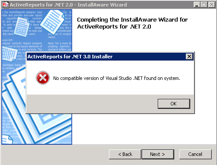Abort setup with the Cancel button
Image resolution: width=217 pixels, height=165 pixels.
(x=195, y=154)
